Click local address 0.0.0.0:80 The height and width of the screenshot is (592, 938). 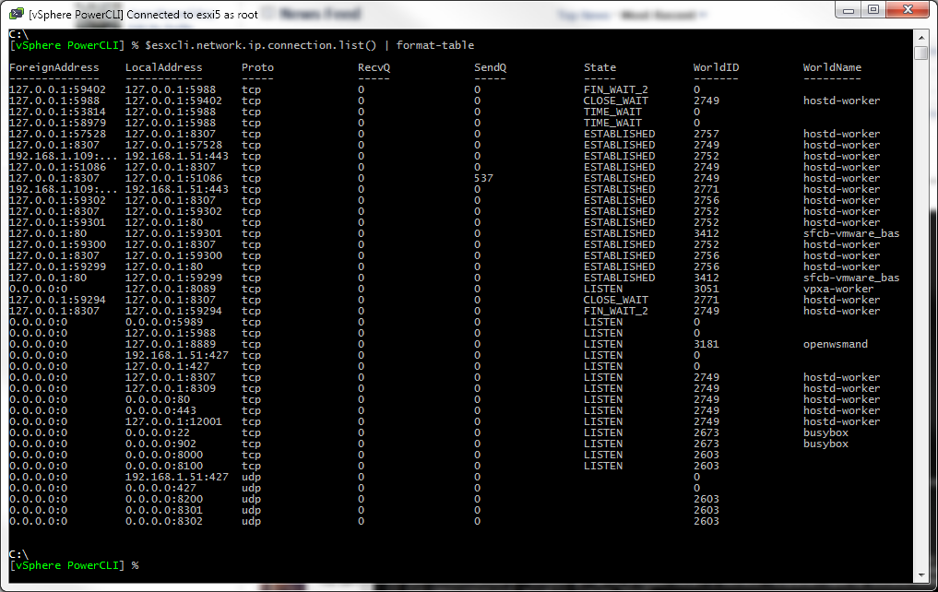[x=158, y=399]
